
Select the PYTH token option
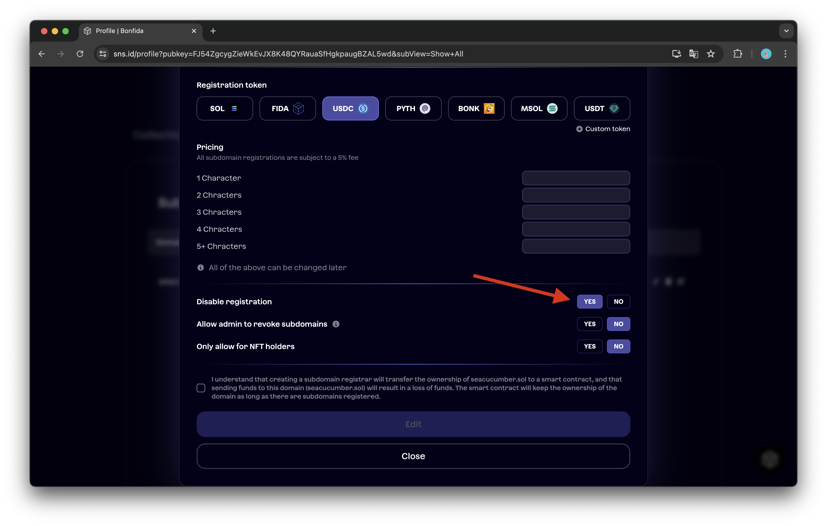click(x=413, y=108)
